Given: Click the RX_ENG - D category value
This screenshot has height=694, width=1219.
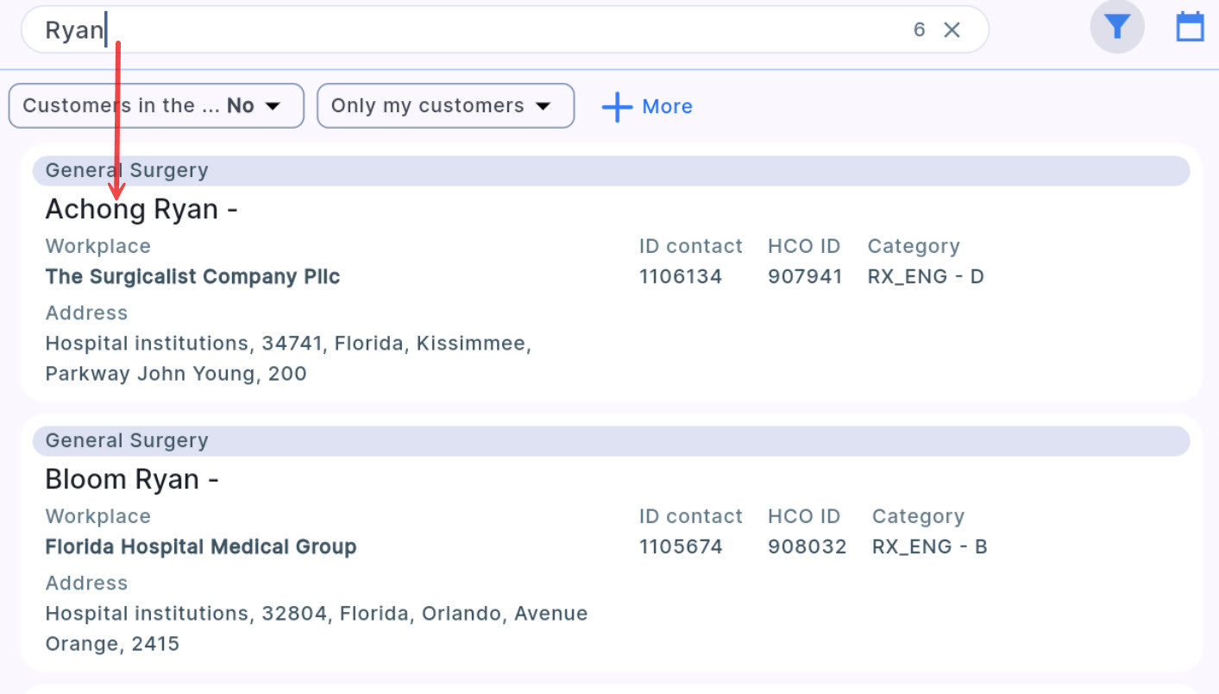Looking at the screenshot, I should (x=926, y=277).
